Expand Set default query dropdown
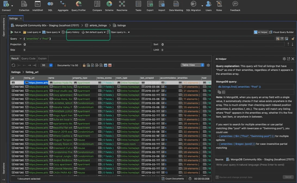The height and width of the screenshot is (183, 297). 104,32
